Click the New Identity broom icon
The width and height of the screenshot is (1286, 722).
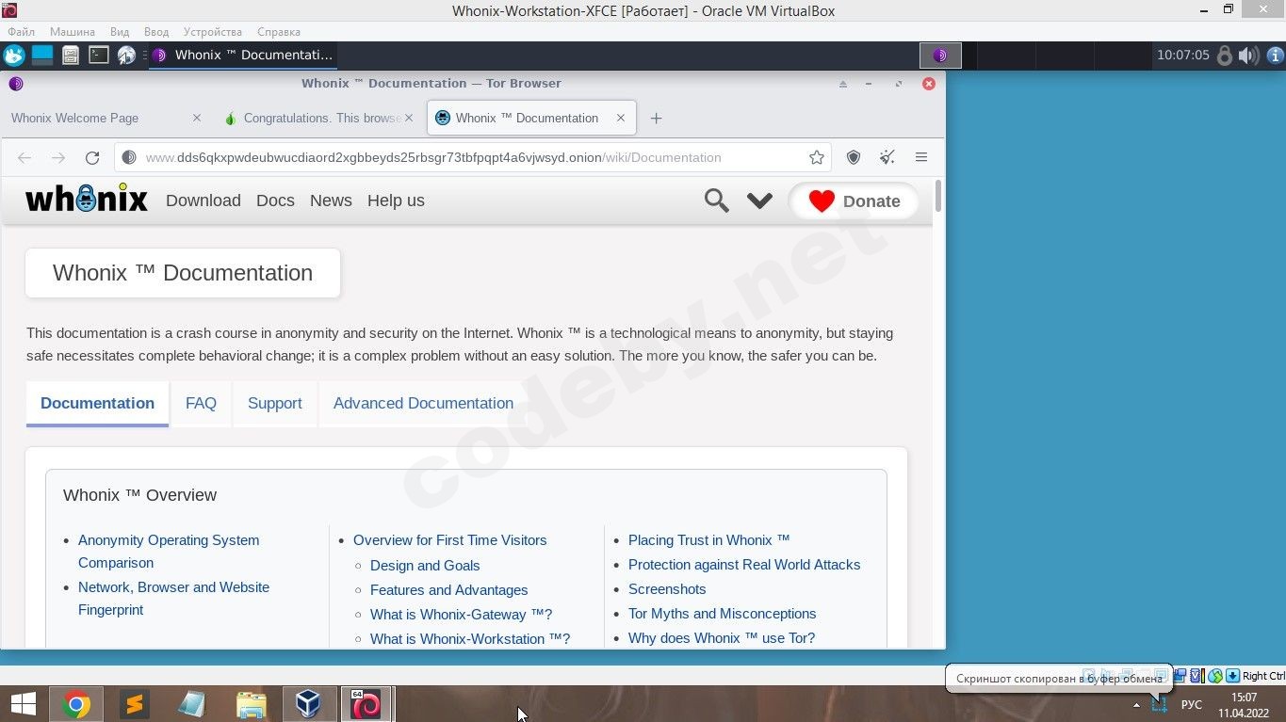tap(887, 157)
